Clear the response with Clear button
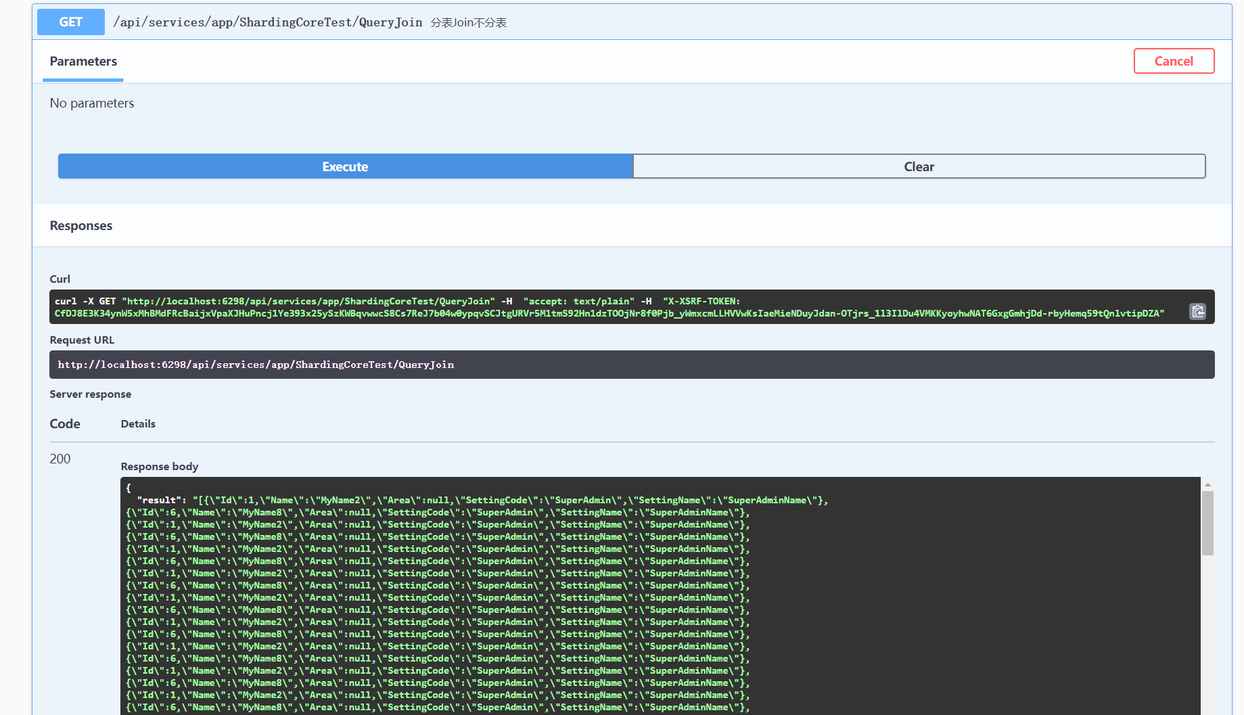The width and height of the screenshot is (1244, 715). (919, 166)
